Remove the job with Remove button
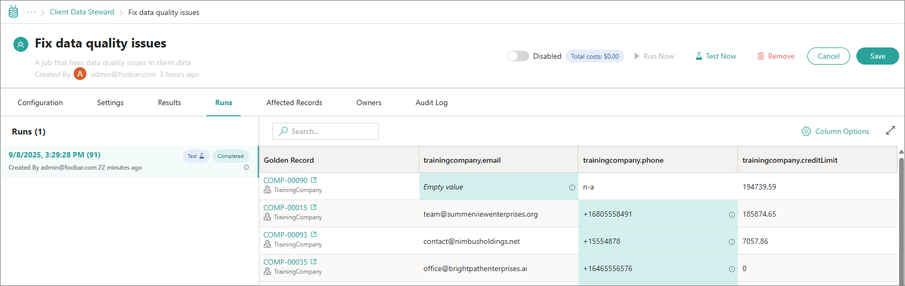The image size is (905, 286). click(776, 56)
